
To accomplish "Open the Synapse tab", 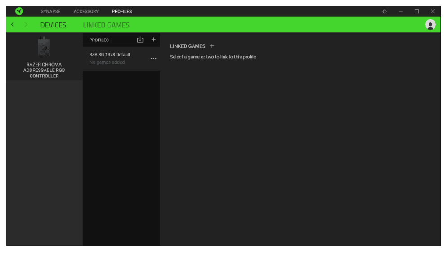I will tap(50, 11).
